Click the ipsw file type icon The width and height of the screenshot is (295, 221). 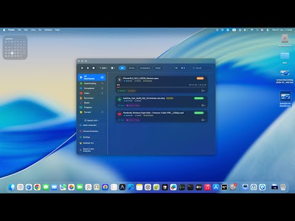pos(119,79)
